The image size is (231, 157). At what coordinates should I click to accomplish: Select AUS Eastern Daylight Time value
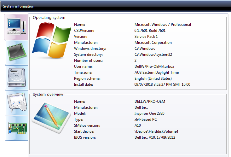tap(157, 73)
